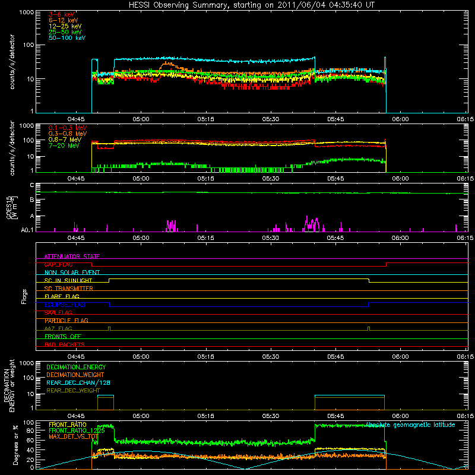Image resolution: width=475 pixels, height=475 pixels.
Task: Click the Absolute geomagnetic latitude label
Action: pyautogui.click(x=410, y=425)
